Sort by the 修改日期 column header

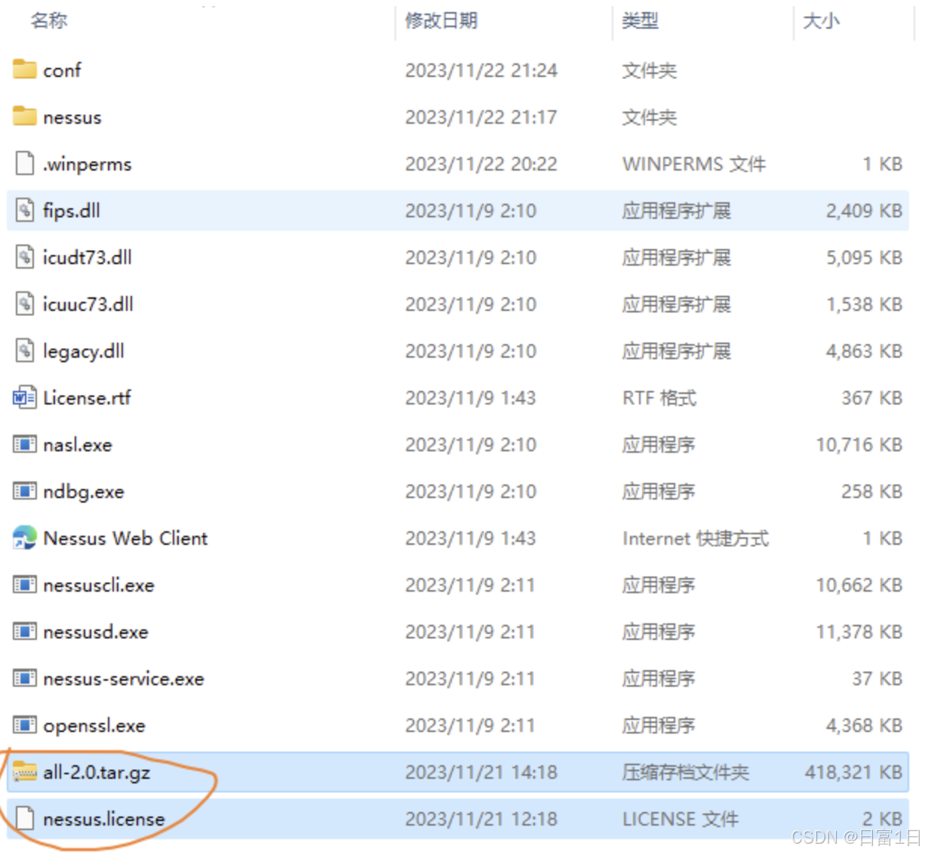(x=441, y=20)
